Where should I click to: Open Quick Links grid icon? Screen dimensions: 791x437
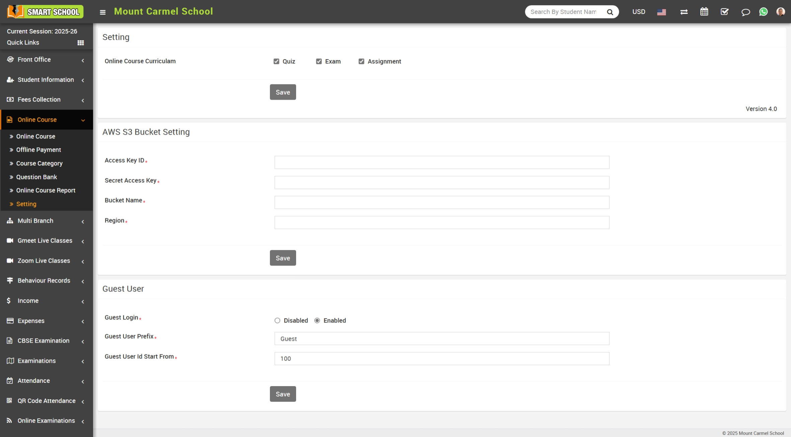point(81,43)
